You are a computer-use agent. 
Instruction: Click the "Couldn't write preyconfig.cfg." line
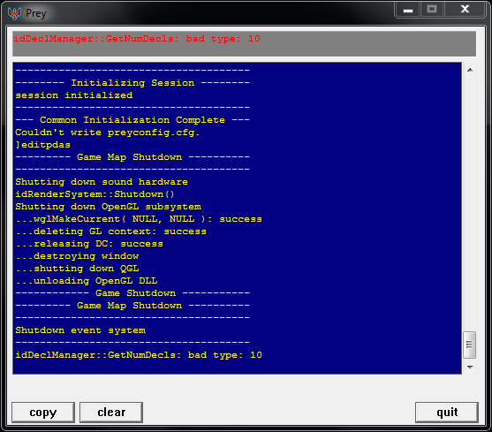107,133
